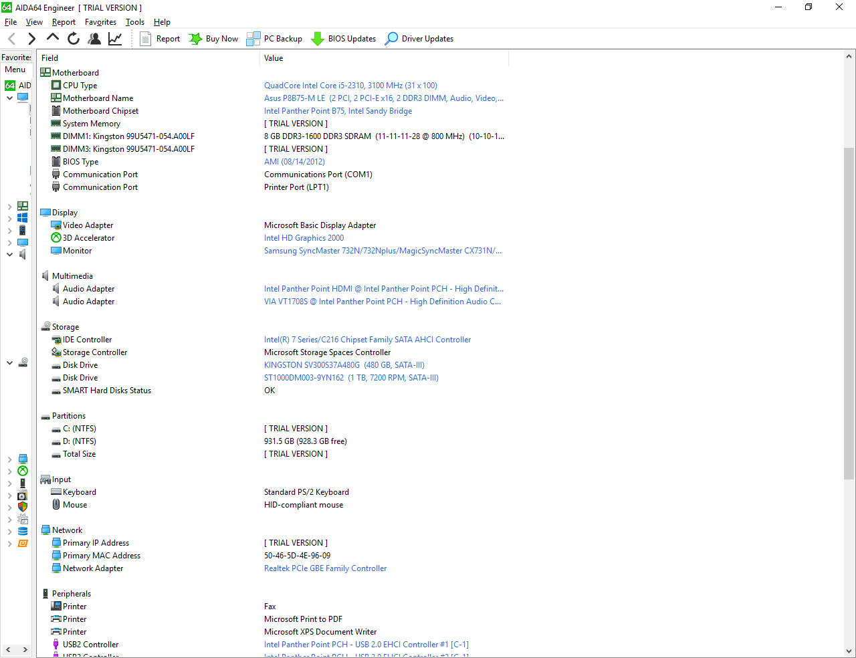Go forward with the toolbar forward arrow

31,39
